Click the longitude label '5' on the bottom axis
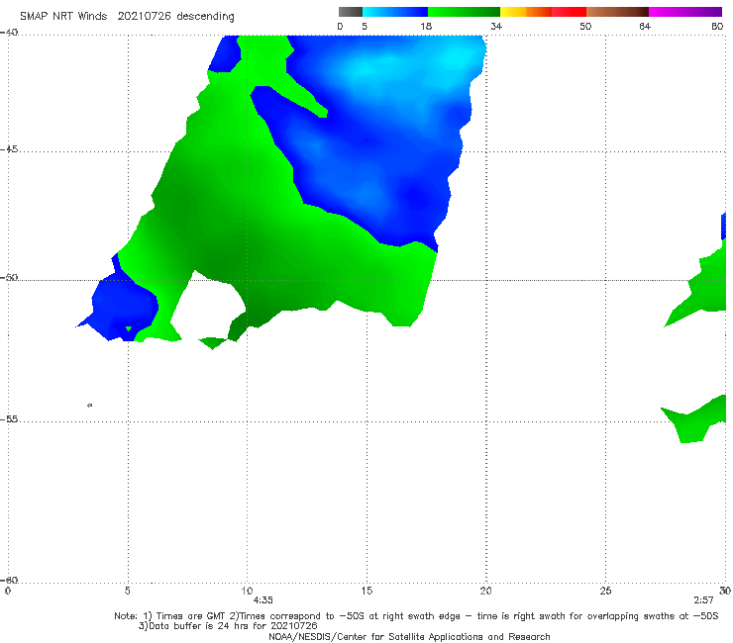This screenshot has height=643, width=733. click(127, 591)
